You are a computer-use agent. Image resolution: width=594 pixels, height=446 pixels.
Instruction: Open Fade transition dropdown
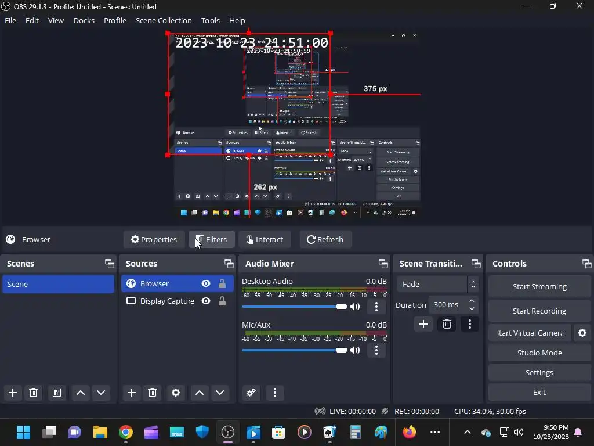point(437,284)
